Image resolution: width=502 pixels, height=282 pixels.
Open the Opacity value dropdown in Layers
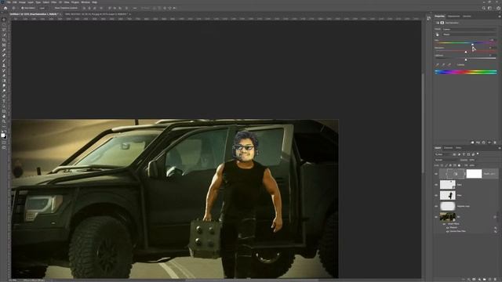pos(472,160)
